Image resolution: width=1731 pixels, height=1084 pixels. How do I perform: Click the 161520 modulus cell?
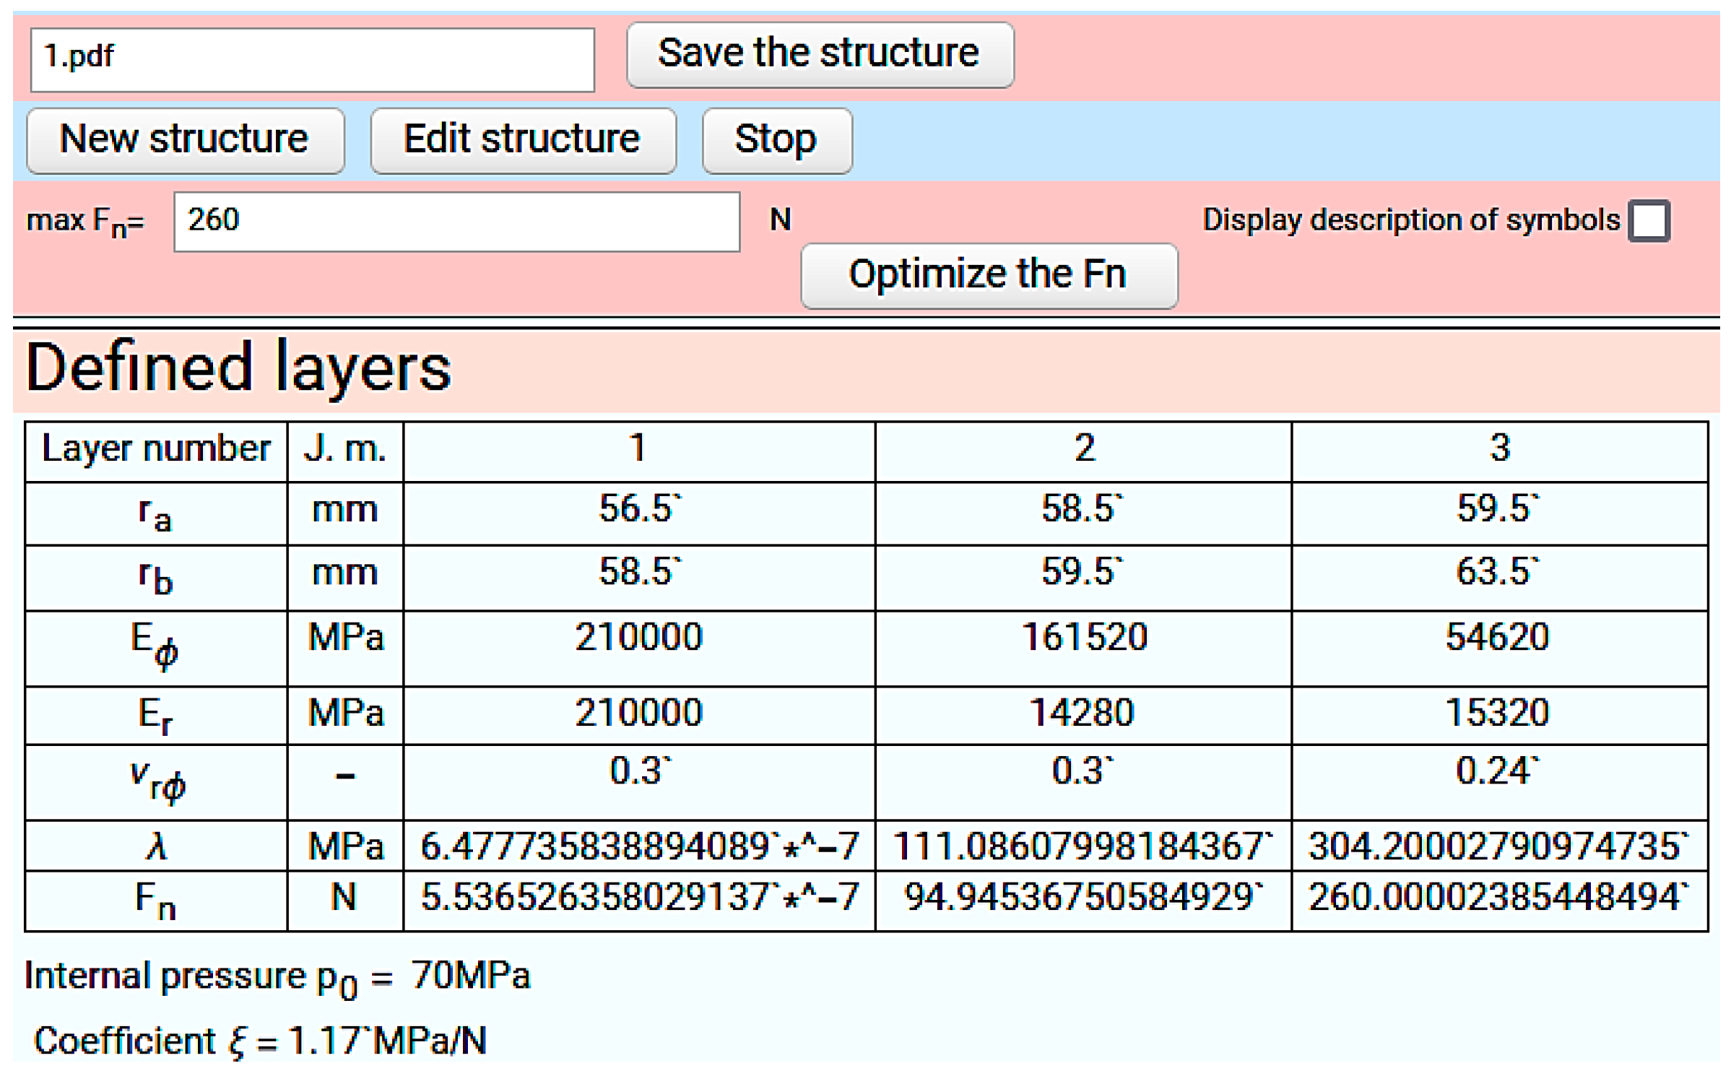point(1083,638)
